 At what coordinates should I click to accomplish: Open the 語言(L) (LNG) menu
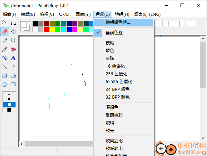[147, 14]
